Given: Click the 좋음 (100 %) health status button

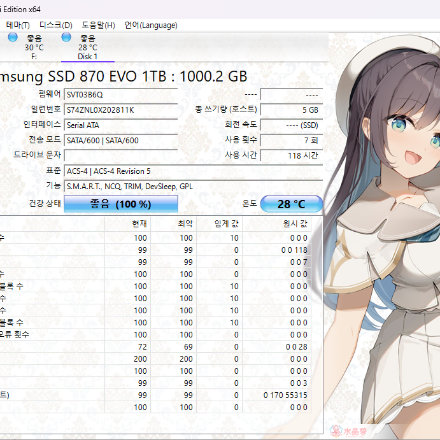Looking at the screenshot, I should click(120, 204).
